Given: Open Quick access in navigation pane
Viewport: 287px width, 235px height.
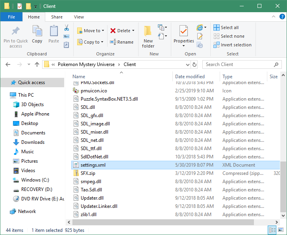Looking at the screenshot, I should point(31,83).
